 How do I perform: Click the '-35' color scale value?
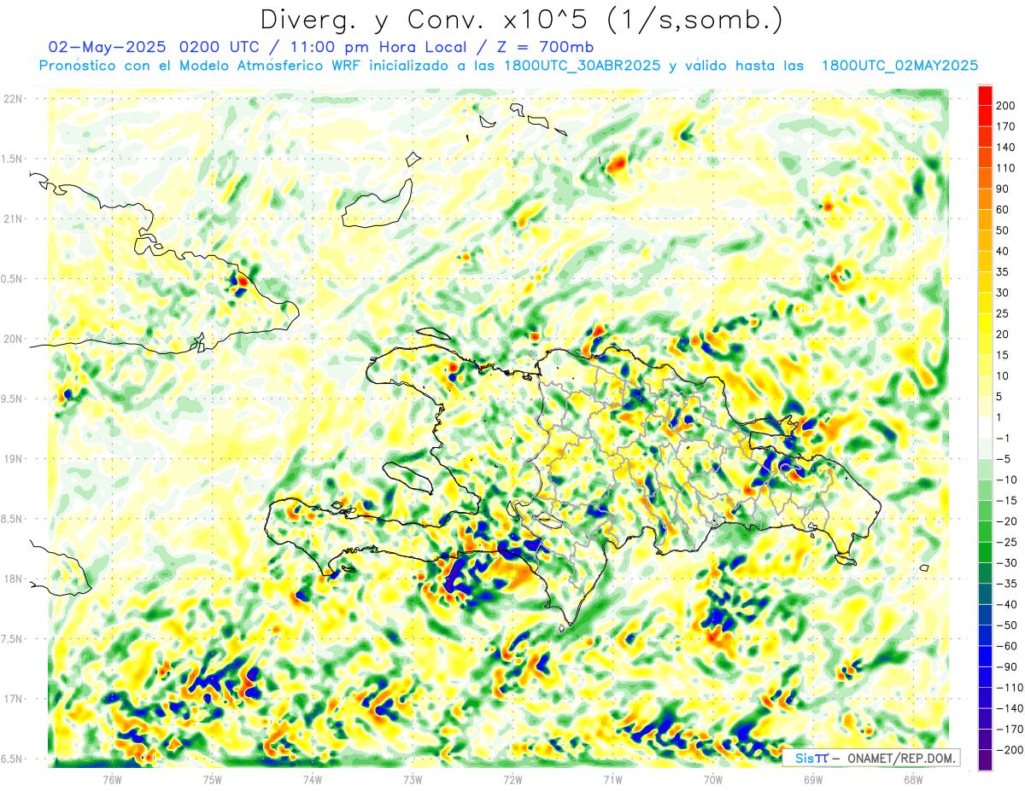coord(1005,585)
